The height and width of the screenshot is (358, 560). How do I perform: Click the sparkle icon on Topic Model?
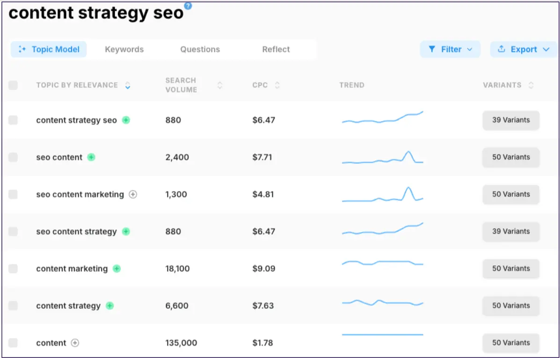tap(22, 49)
